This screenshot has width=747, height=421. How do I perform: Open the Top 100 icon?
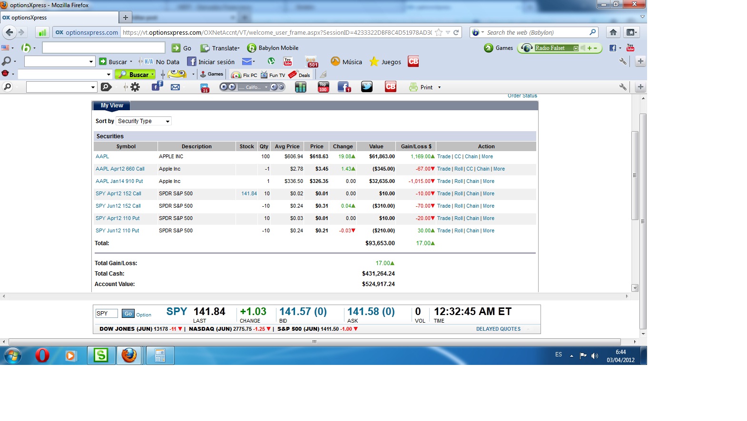(323, 87)
